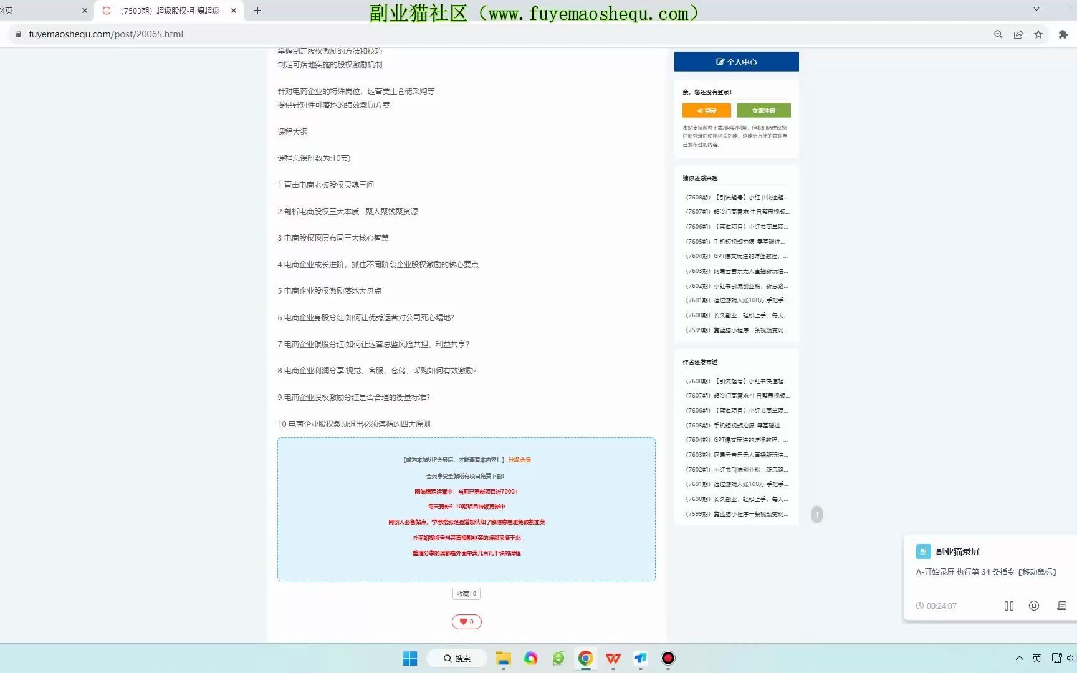The height and width of the screenshot is (673, 1077).
Task: Click outline item 5 电商企业股权激励落地大盘点
Action: tap(330, 291)
